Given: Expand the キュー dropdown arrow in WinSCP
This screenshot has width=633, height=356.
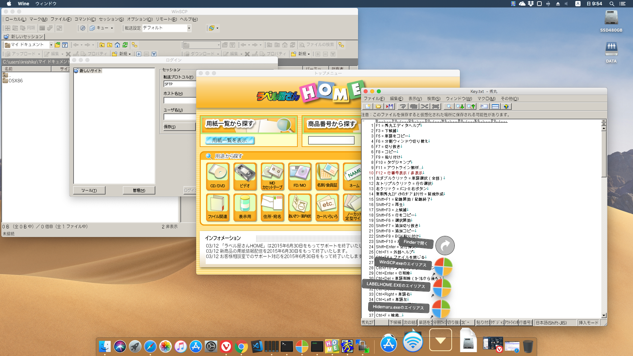Looking at the screenshot, I should click(112, 28).
